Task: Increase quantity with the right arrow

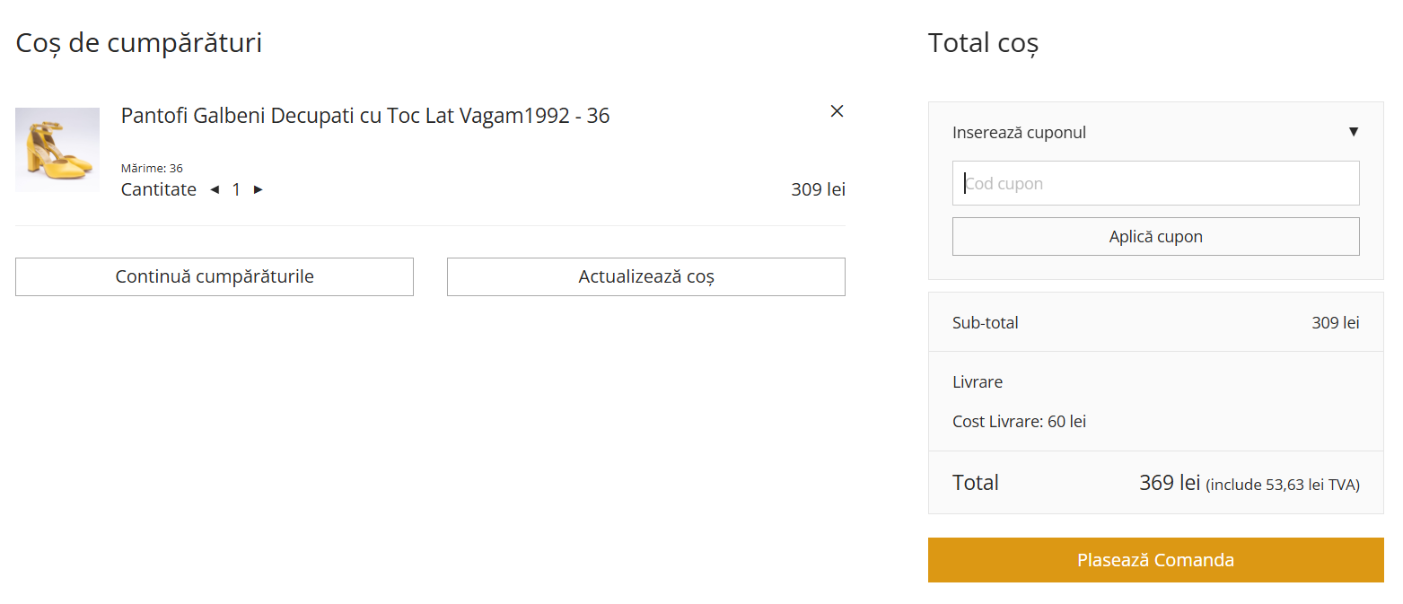Action: tap(259, 189)
